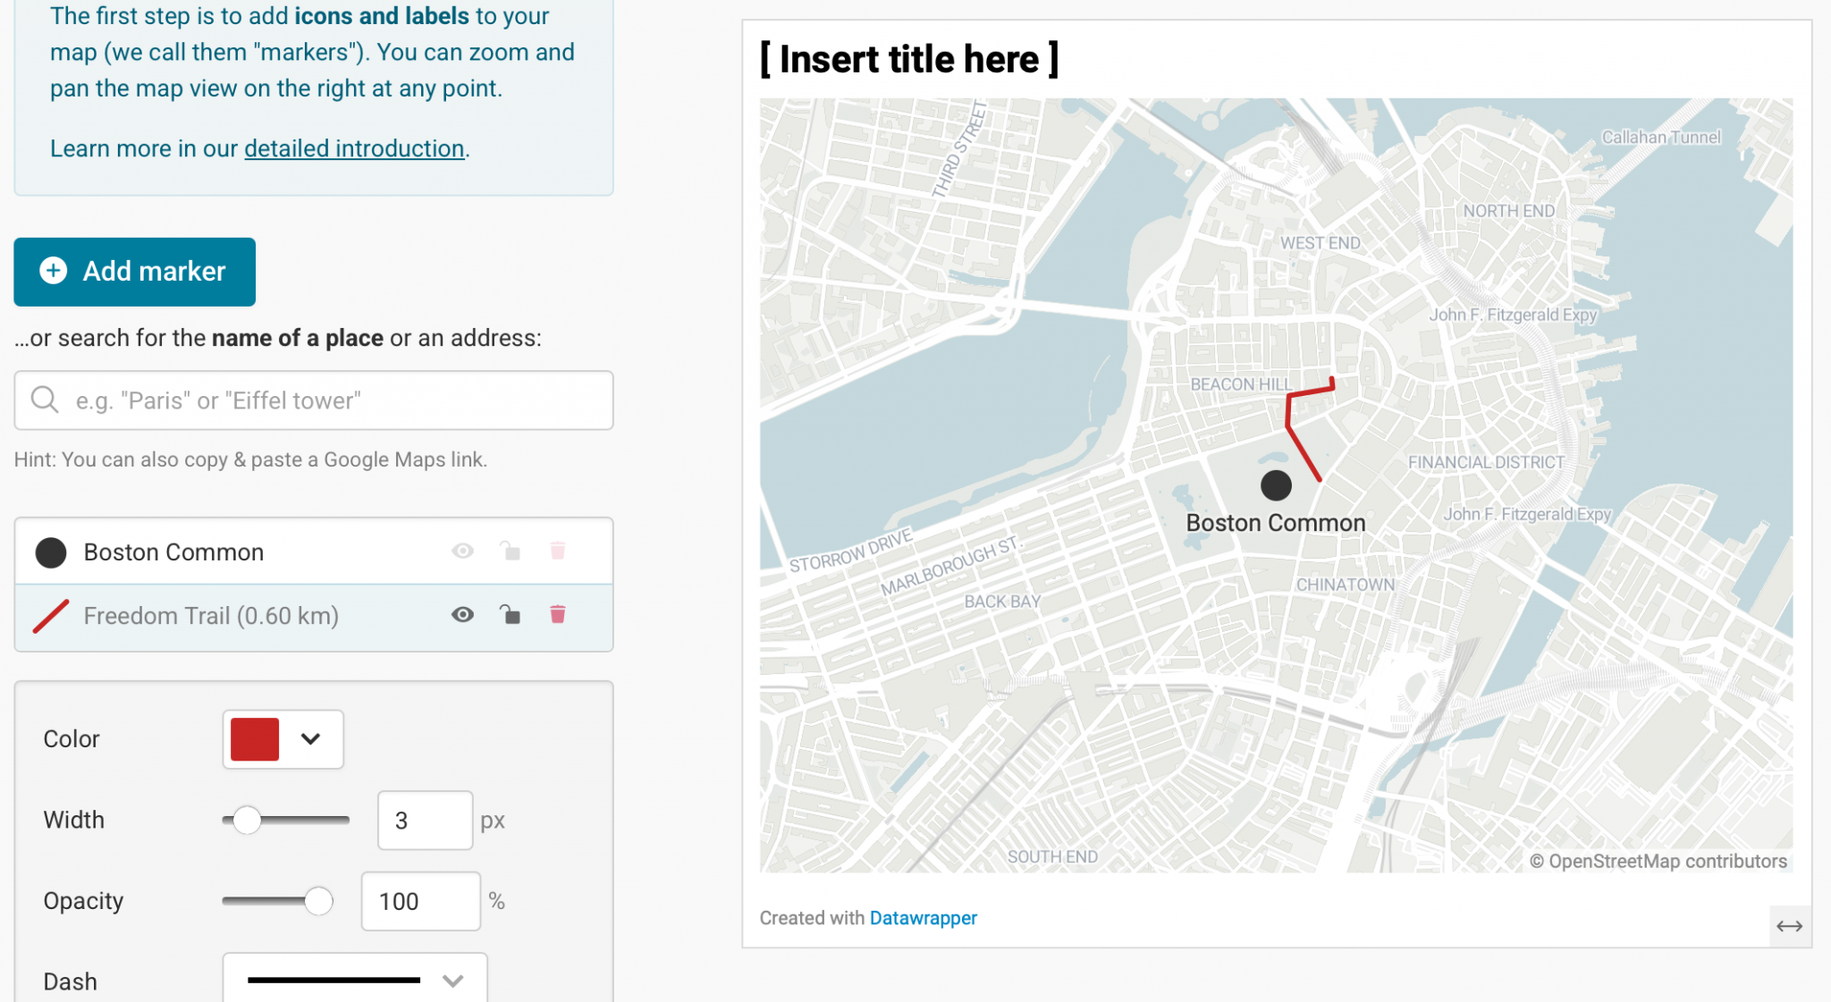1831x1002 pixels.
Task: Click the resize arrows icon below the map
Action: 1791,926
